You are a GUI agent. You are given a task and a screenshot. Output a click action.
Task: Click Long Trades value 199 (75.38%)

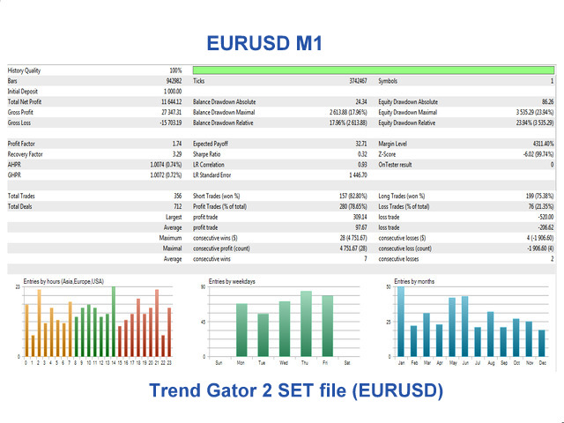pyautogui.click(x=539, y=196)
